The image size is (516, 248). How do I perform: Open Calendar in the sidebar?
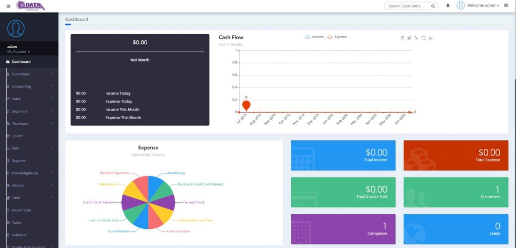[x=19, y=235]
